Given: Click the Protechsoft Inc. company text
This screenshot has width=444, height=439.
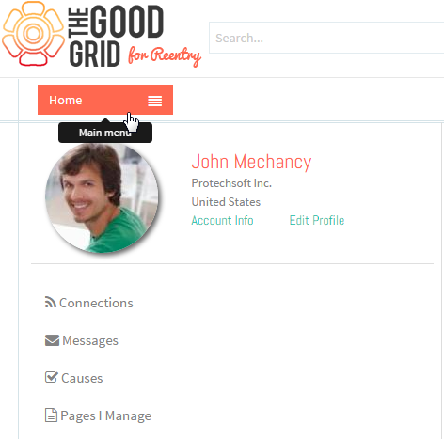Looking at the screenshot, I should 231,183.
